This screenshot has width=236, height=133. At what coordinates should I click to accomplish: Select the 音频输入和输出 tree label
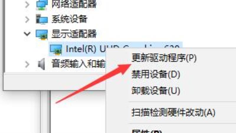click(x=78, y=64)
